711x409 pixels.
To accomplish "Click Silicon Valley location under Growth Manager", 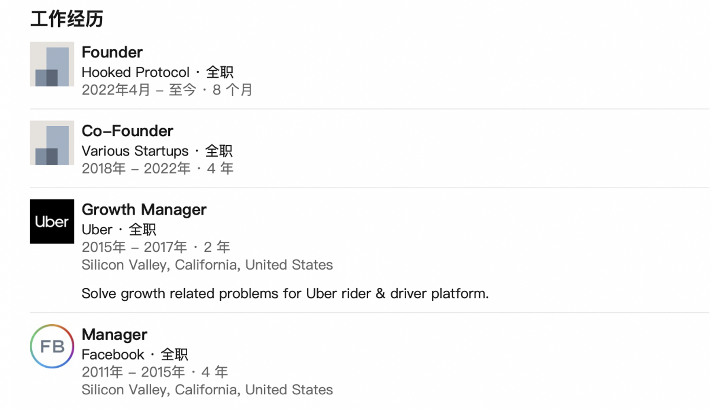I will pos(207,265).
